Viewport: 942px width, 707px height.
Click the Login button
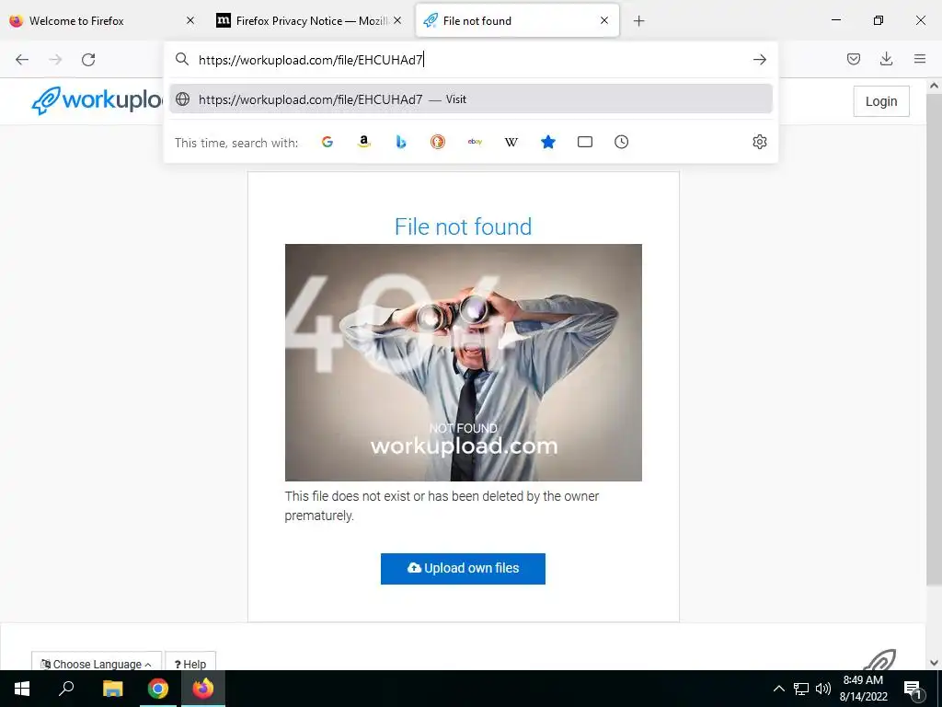(x=880, y=101)
